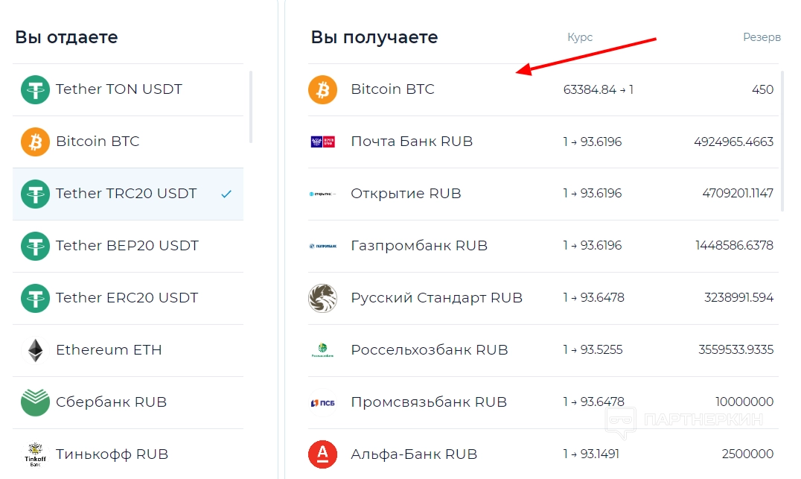This screenshot has height=479, width=801.
Task: Click the Bitcoin icon in Вы получаете
Action: [x=323, y=89]
